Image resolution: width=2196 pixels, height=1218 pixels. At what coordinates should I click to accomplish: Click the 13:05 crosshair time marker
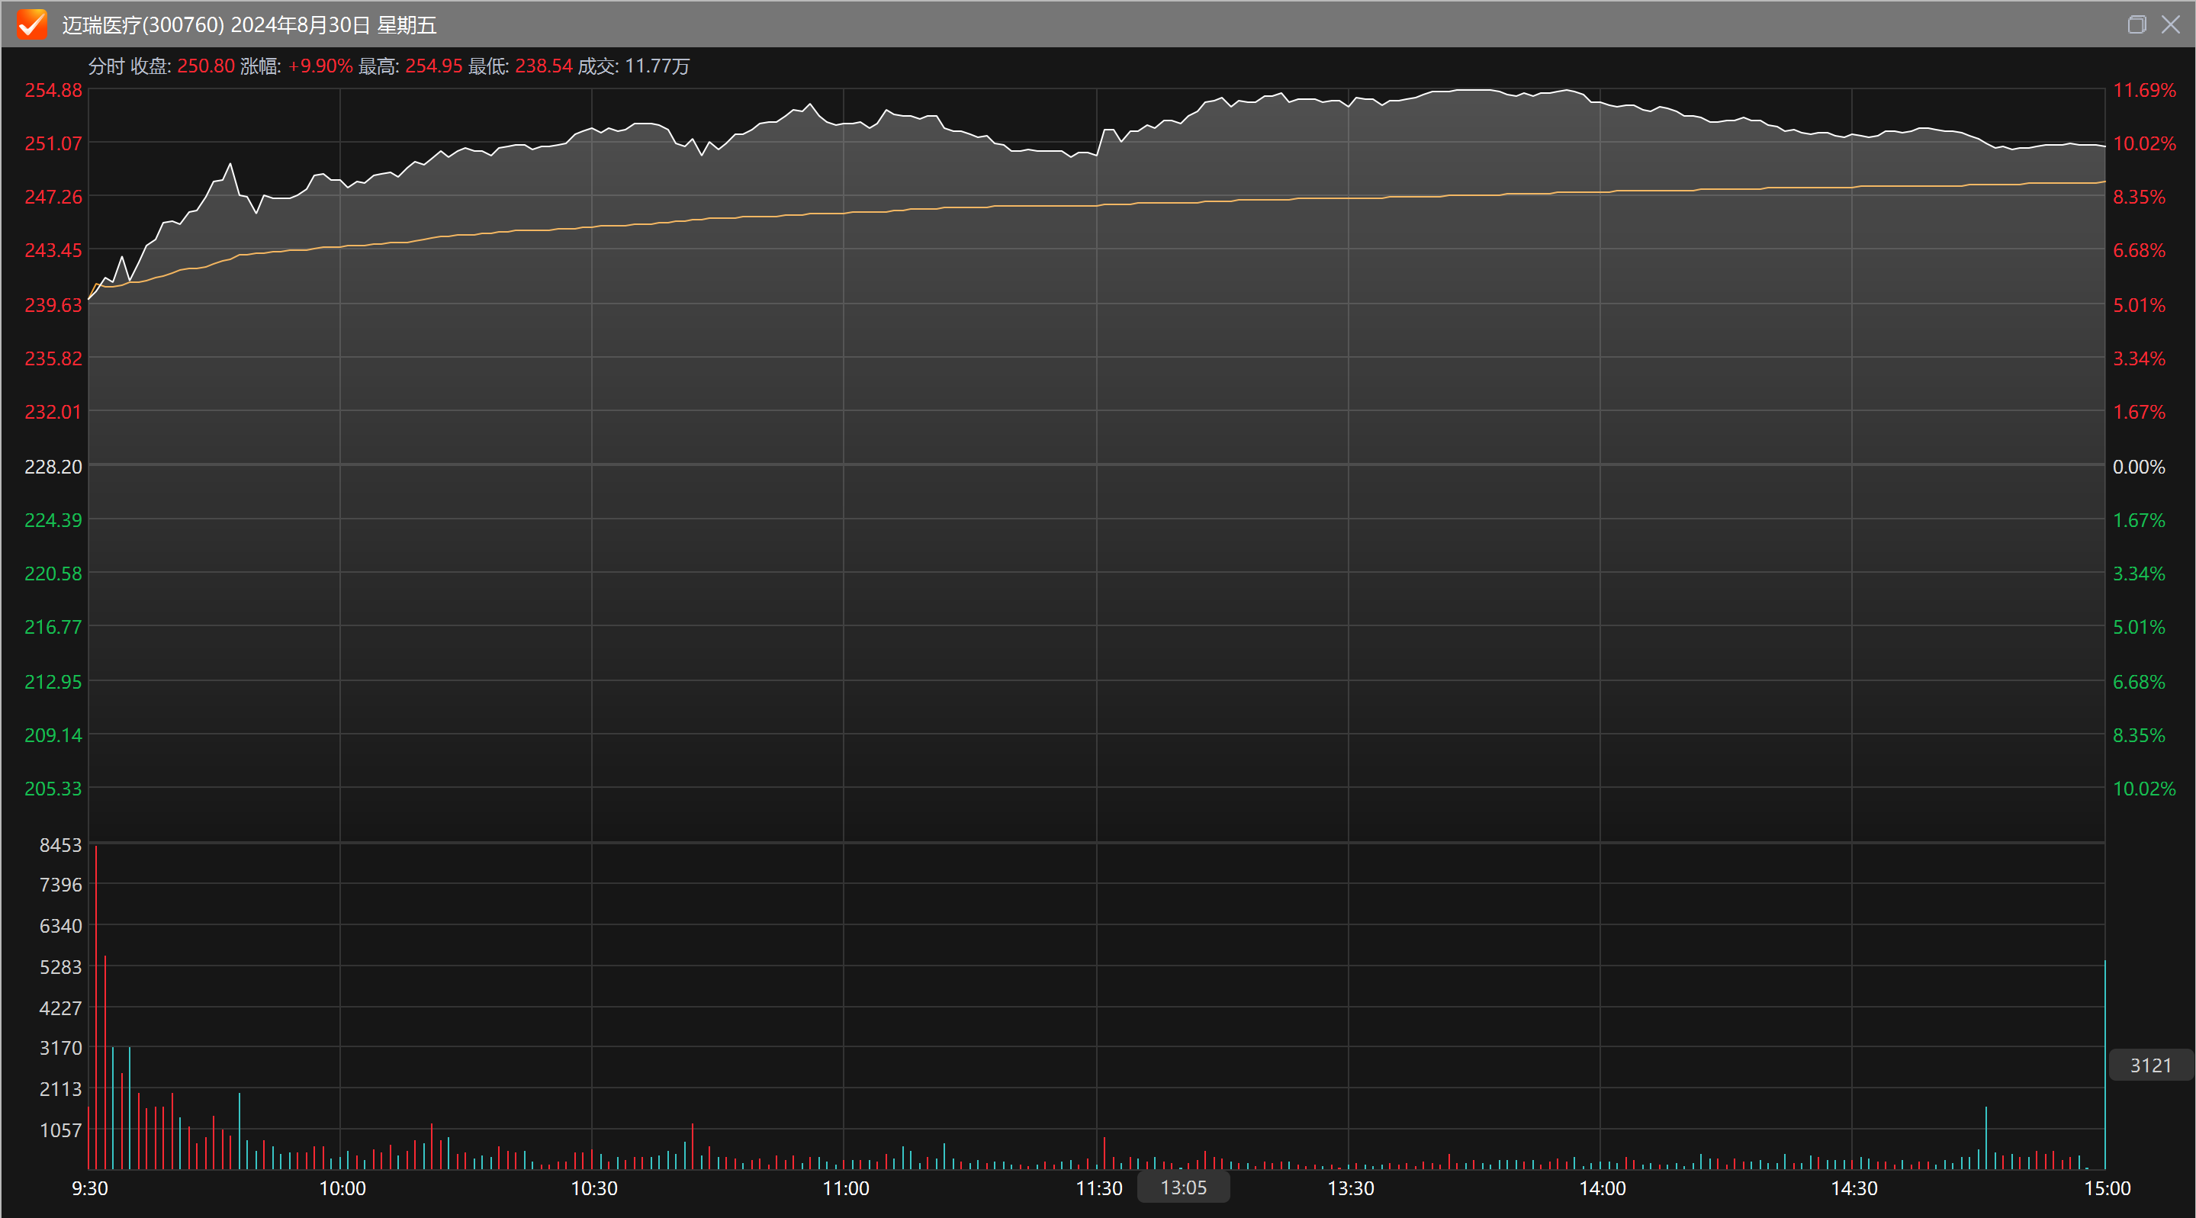coord(1183,1187)
